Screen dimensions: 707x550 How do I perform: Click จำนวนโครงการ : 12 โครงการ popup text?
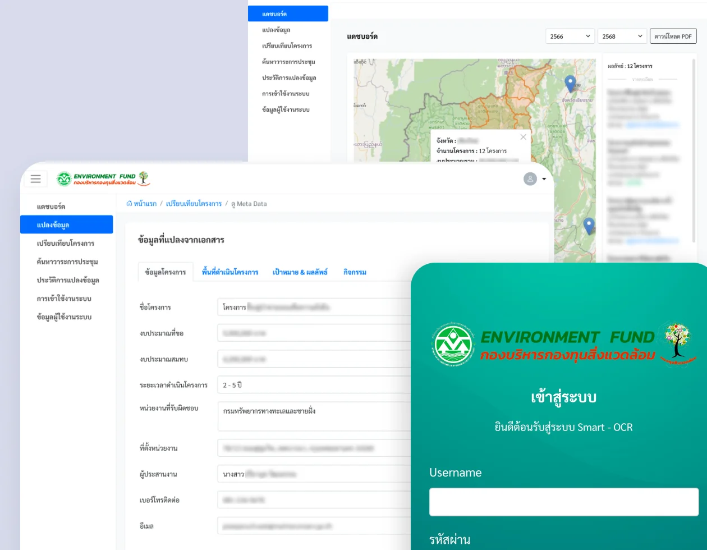[471, 151]
